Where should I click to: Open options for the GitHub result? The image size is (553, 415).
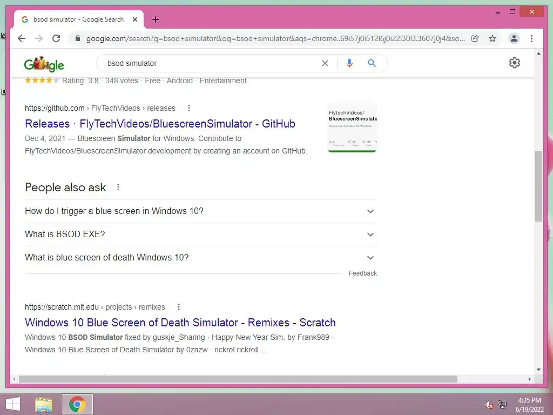[189, 108]
